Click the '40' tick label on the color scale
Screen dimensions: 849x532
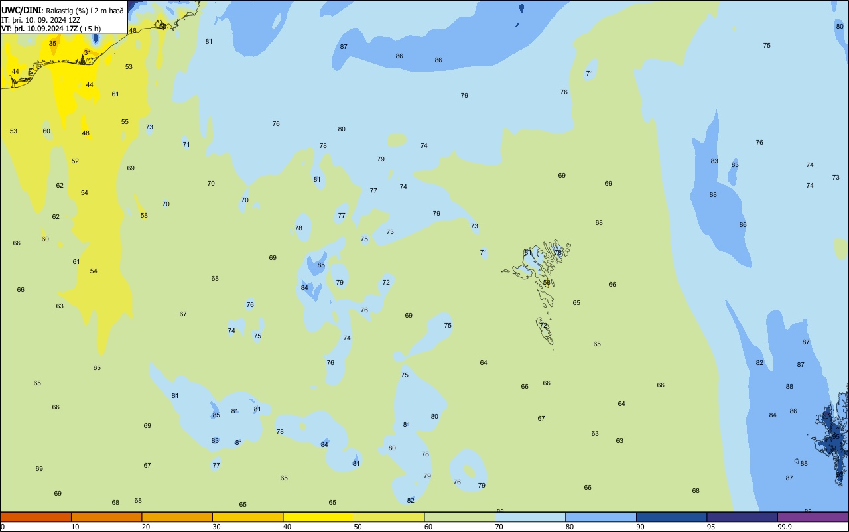287,527
